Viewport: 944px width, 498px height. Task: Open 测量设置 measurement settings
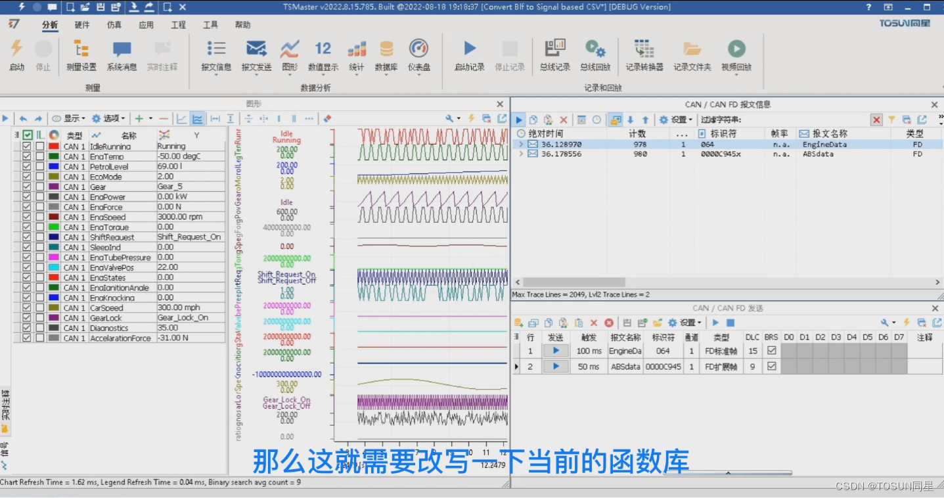pyautogui.click(x=81, y=56)
